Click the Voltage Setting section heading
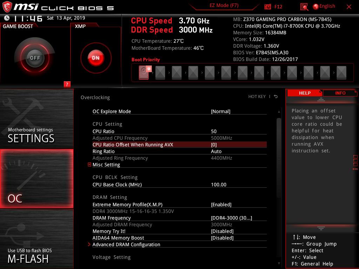This screenshot has height=269, width=359. tap(111, 257)
